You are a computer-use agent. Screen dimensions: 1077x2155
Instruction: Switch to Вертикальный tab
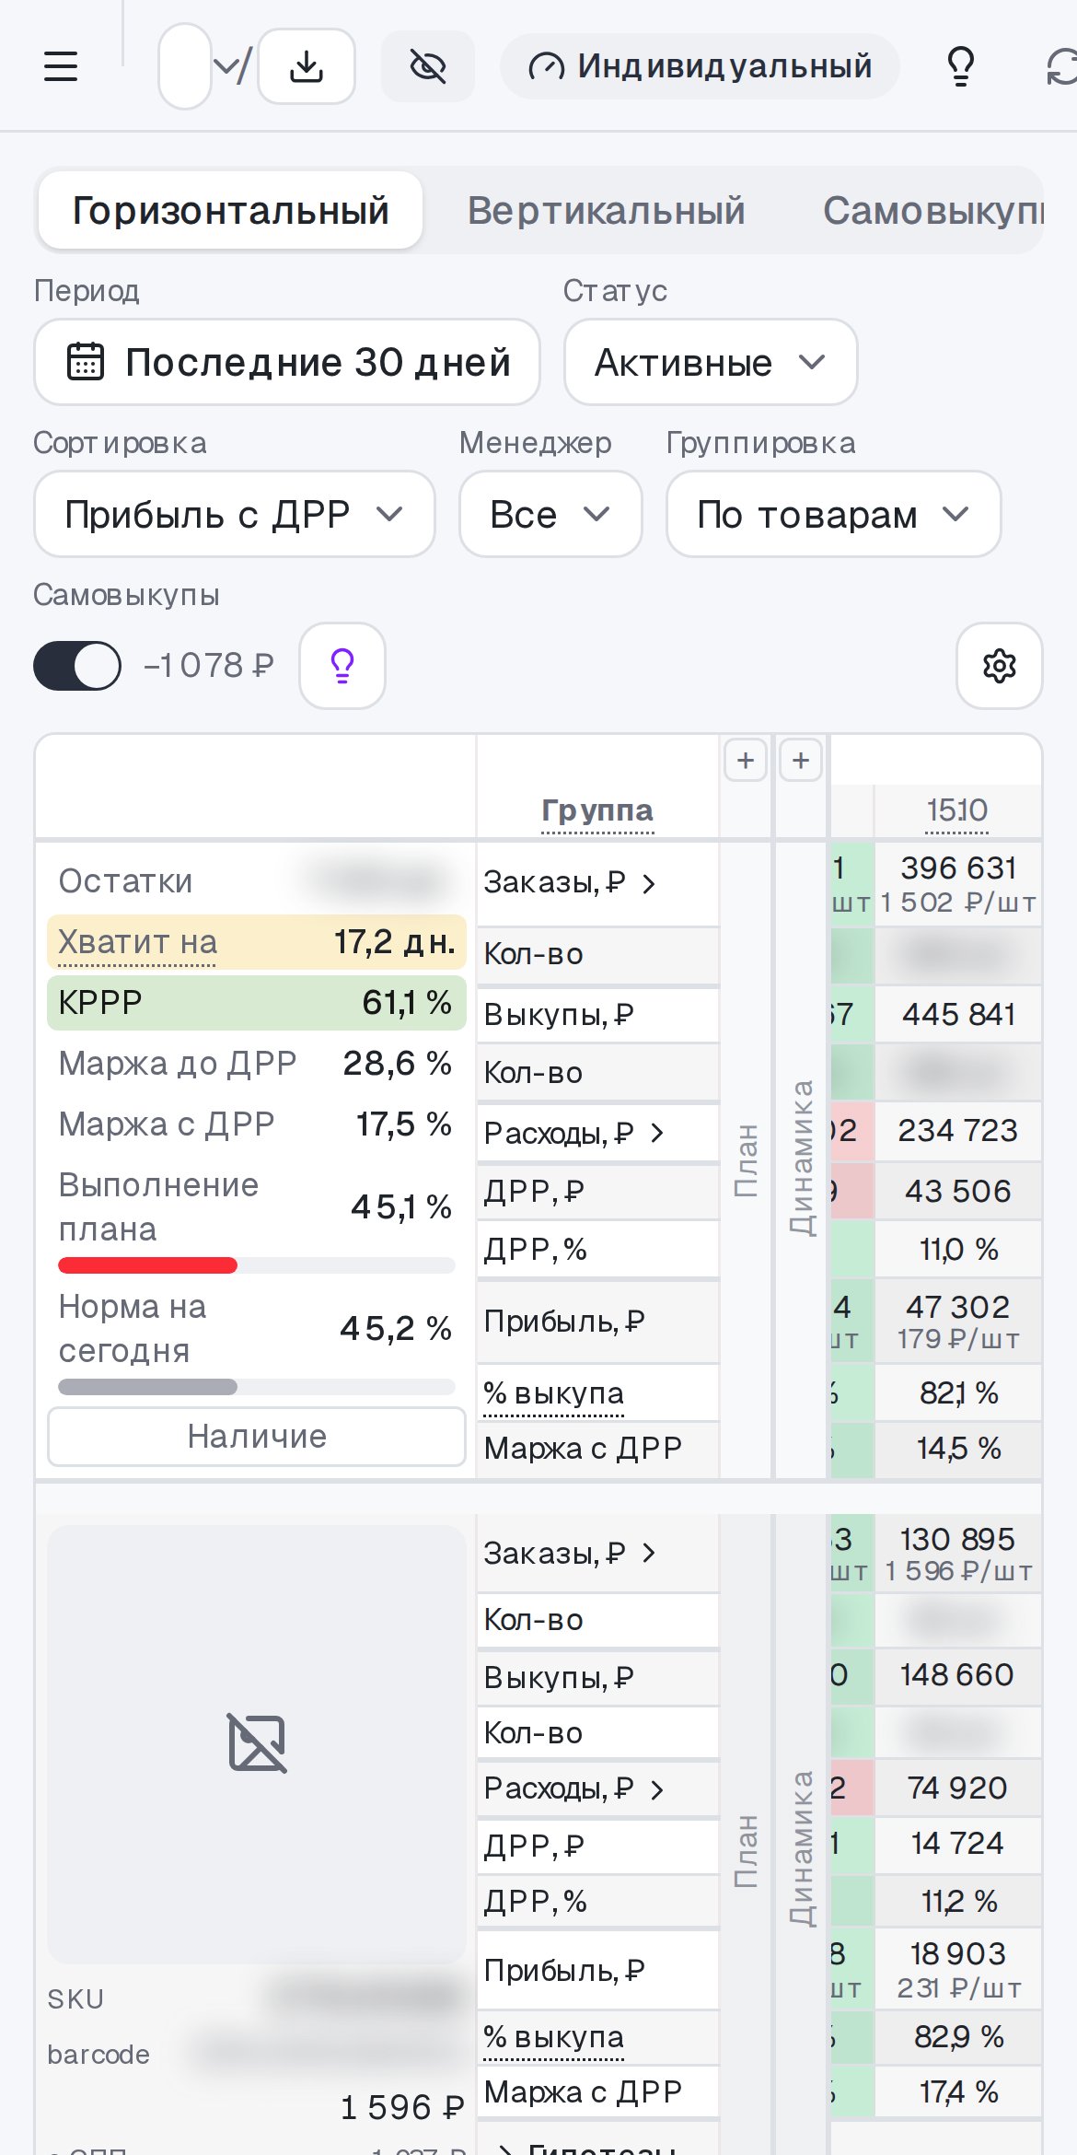[x=606, y=210]
